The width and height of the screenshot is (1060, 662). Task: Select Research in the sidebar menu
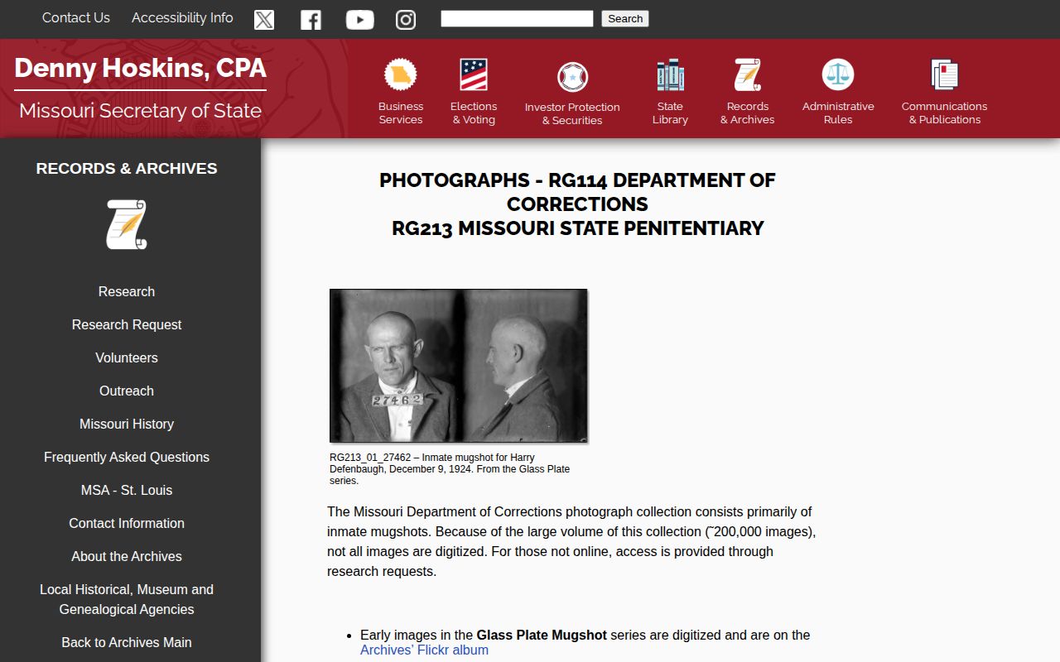(x=127, y=291)
